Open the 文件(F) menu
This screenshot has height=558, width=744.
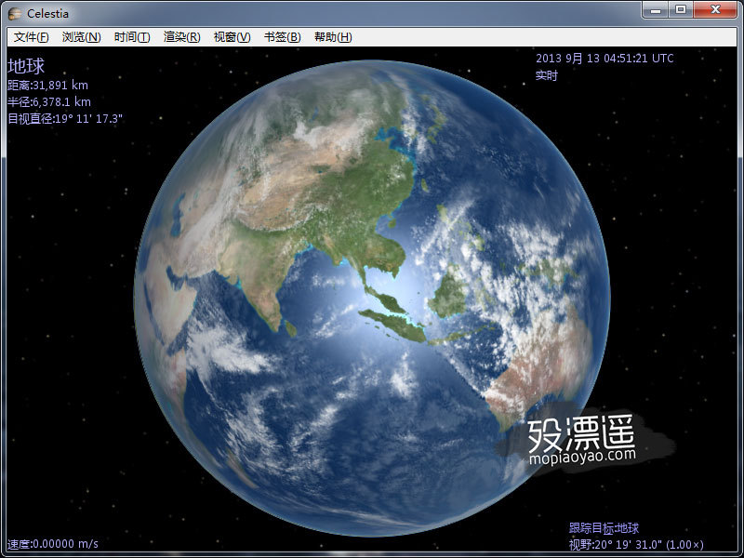(32, 37)
